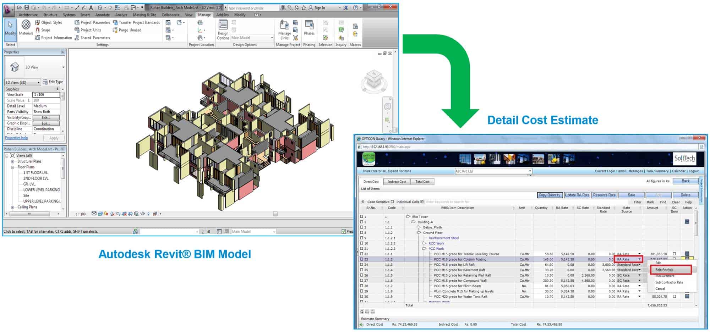Toggle SC Item checkbox for row 22
710x332 pixels.
click(674, 254)
